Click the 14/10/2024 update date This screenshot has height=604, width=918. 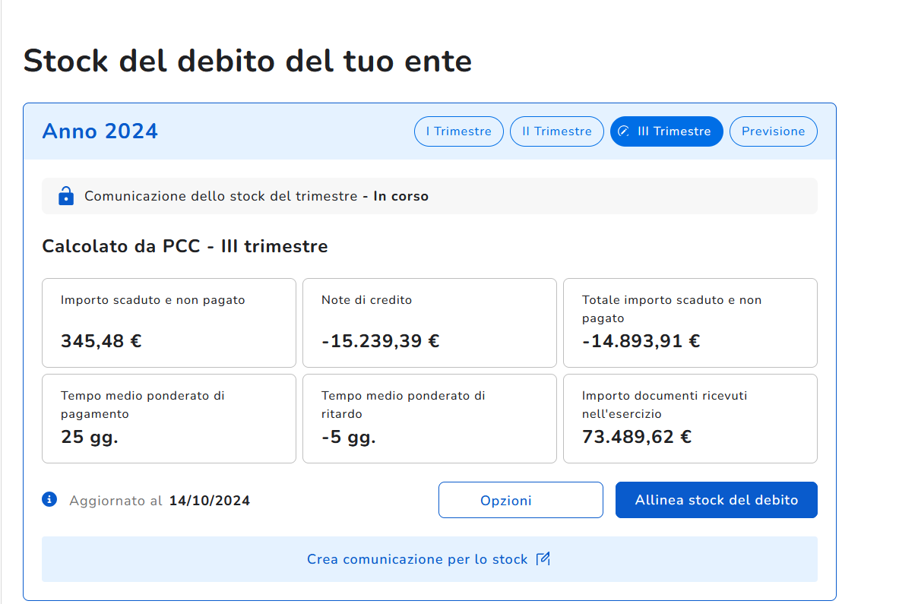[209, 501]
